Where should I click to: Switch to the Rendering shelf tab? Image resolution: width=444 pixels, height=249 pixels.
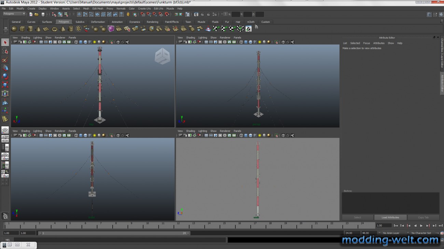[152, 22]
